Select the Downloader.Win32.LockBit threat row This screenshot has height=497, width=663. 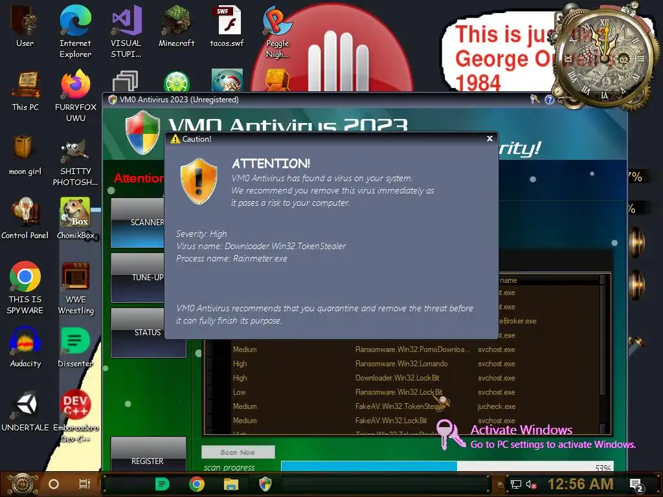pos(404,378)
